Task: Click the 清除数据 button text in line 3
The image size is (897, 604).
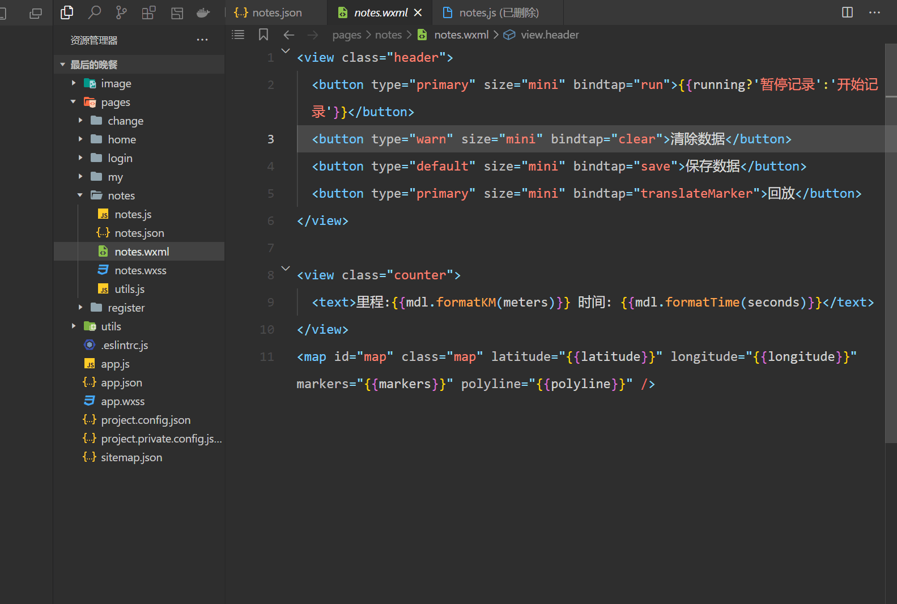Action: pyautogui.click(x=698, y=139)
